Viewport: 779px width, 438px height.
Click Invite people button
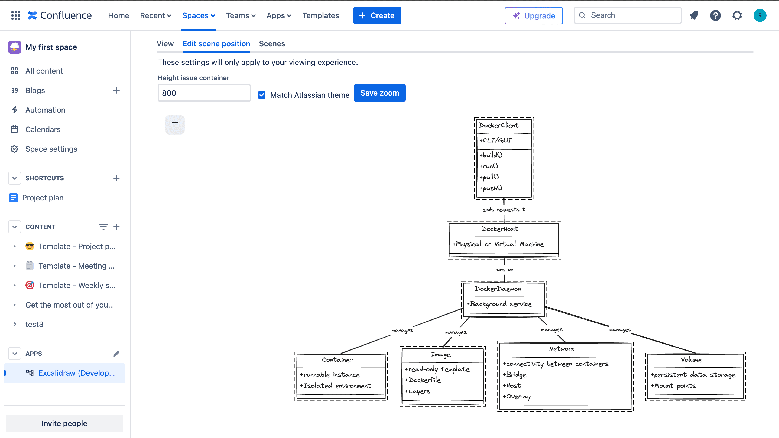coord(64,423)
